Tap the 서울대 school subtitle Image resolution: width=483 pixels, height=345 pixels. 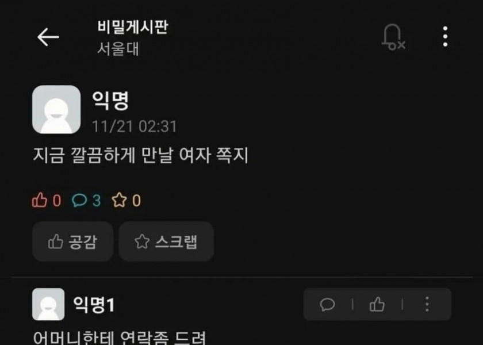point(118,49)
